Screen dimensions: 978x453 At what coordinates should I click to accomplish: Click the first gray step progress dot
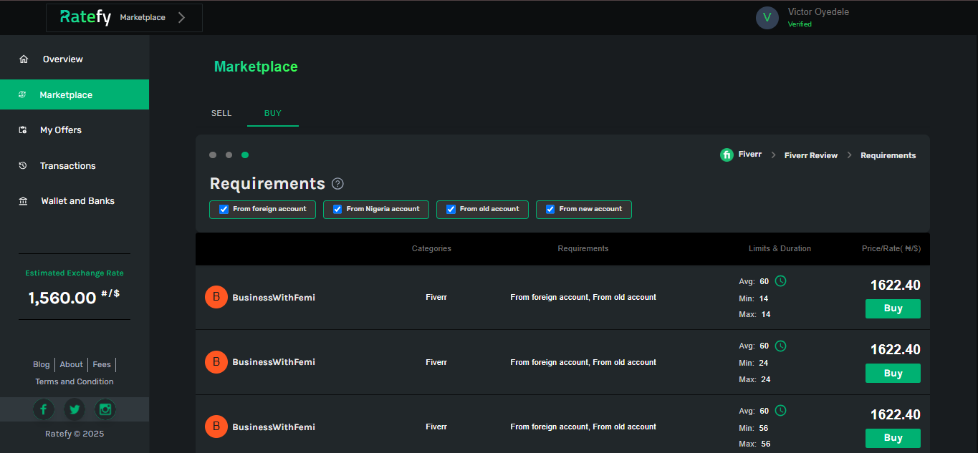(x=213, y=155)
